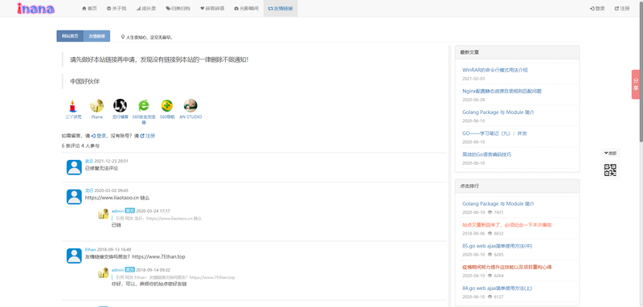Open the heart-icon 碎言碎语 nav item

(212, 8)
